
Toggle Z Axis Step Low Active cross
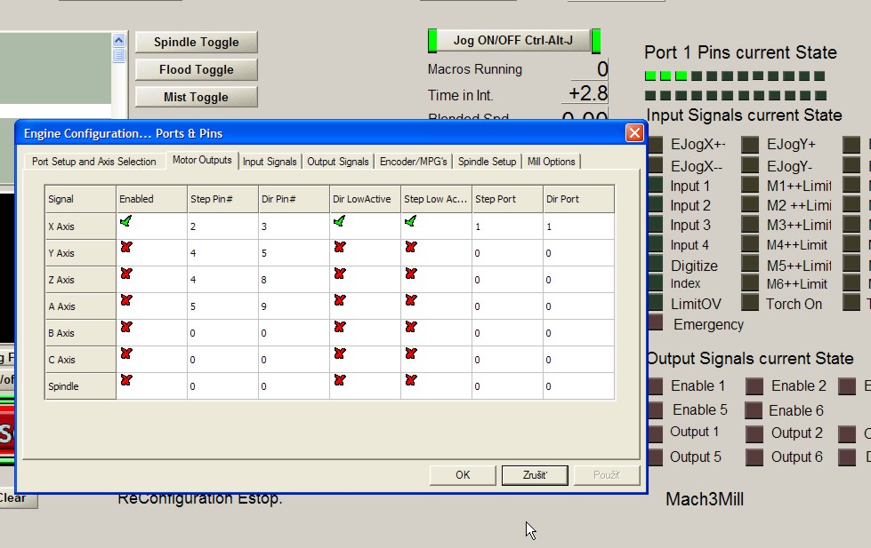[411, 274]
